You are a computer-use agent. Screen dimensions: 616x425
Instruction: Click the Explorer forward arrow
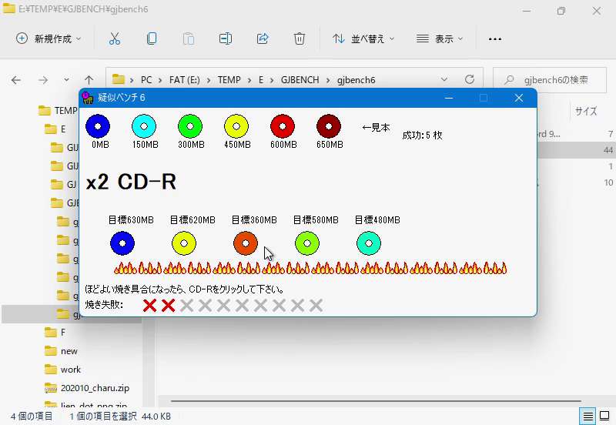coord(43,80)
